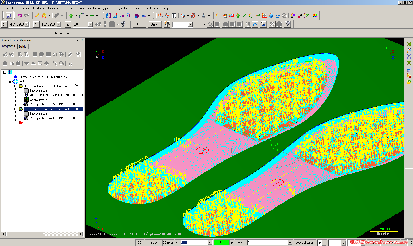Screen dimensions: 413x246
Task: Click the Operations Manager help icon
Action: (x=78, y=54)
